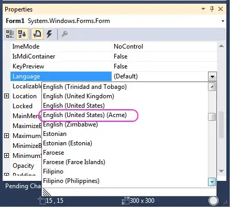230x207 pixels.
Task: Select the MaximizeBox property
Action: pos(27,126)
